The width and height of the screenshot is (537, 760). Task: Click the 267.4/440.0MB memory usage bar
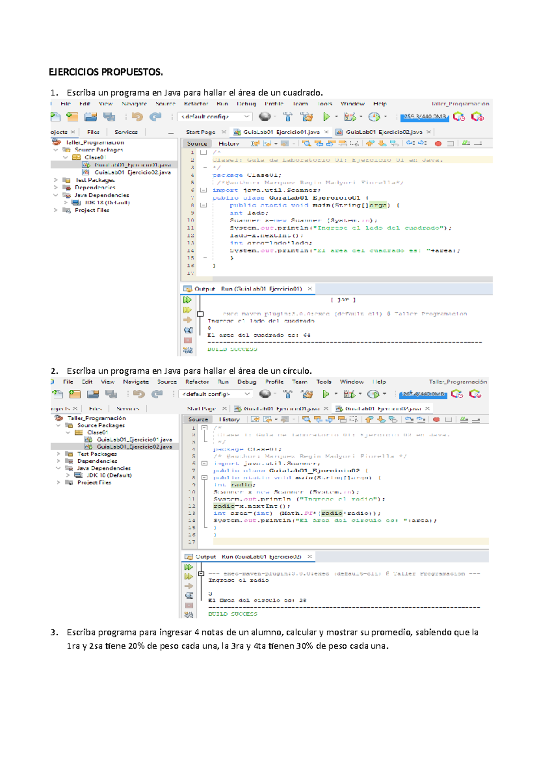coord(423,394)
